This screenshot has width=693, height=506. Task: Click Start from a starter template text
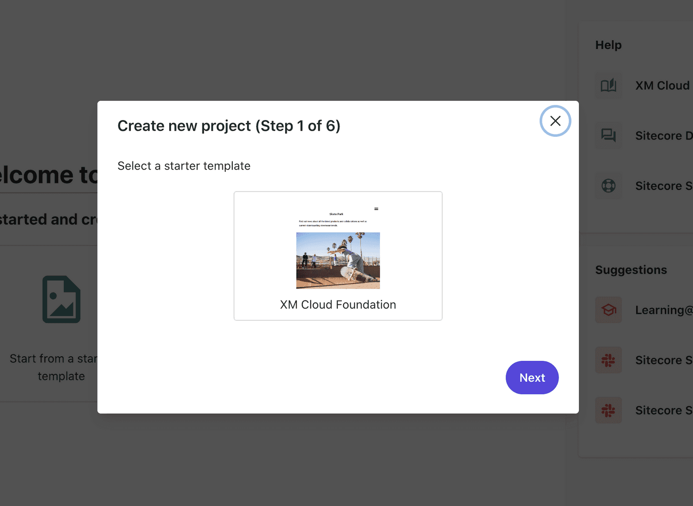coord(54,367)
